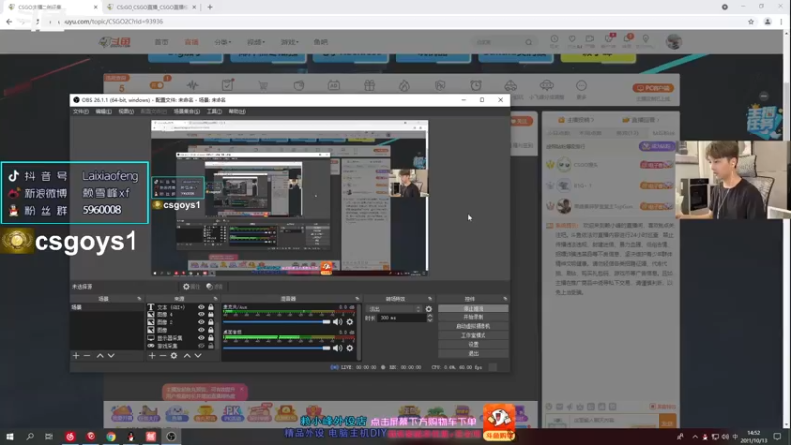Screen dimensions: 791x445
Task: Click more ellipsis icon in stream toolbar
Action: pyautogui.click(x=581, y=86)
